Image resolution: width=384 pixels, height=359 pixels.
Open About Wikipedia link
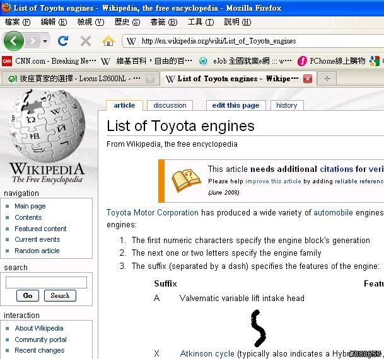click(x=39, y=328)
